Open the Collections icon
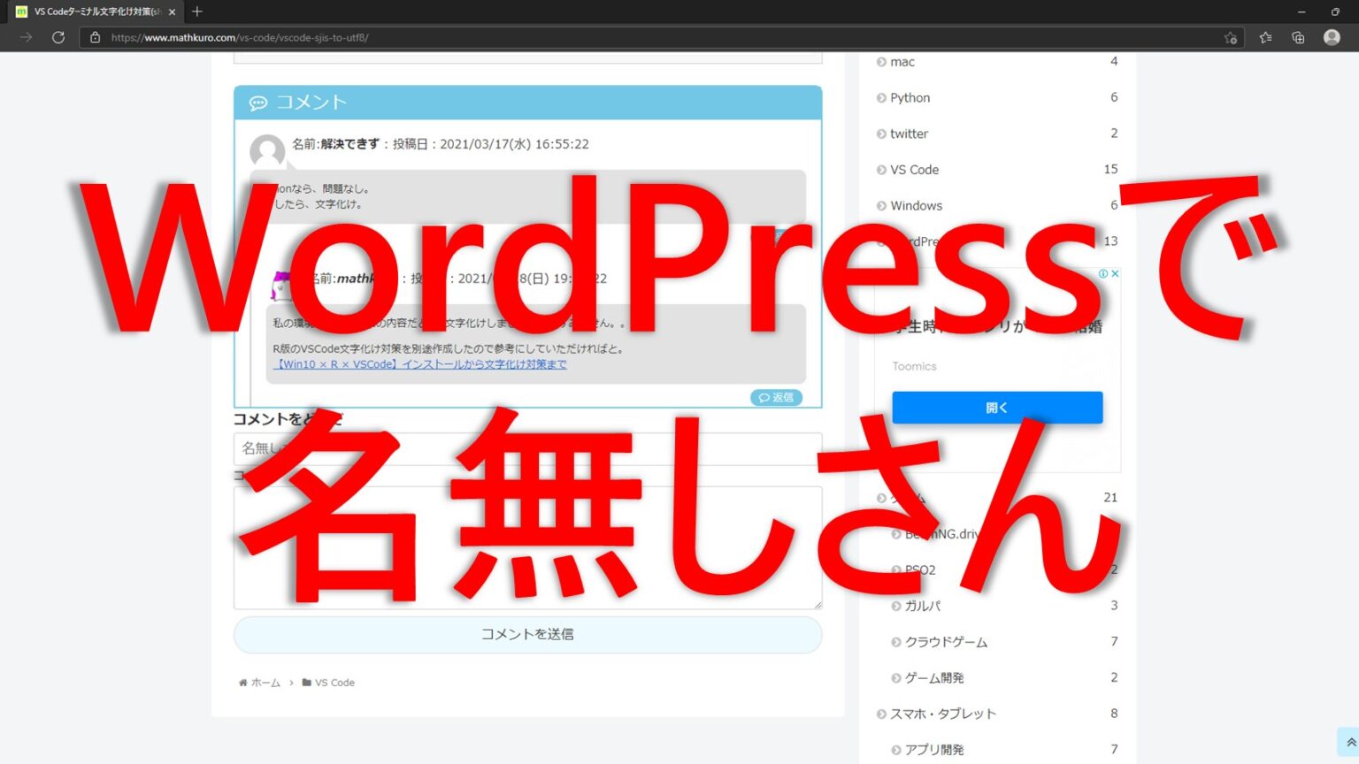 pyautogui.click(x=1298, y=37)
